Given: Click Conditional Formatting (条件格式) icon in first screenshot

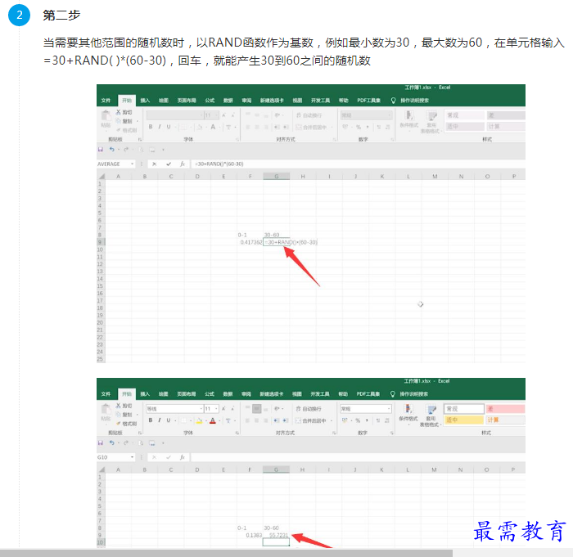Looking at the screenshot, I should tap(409, 116).
